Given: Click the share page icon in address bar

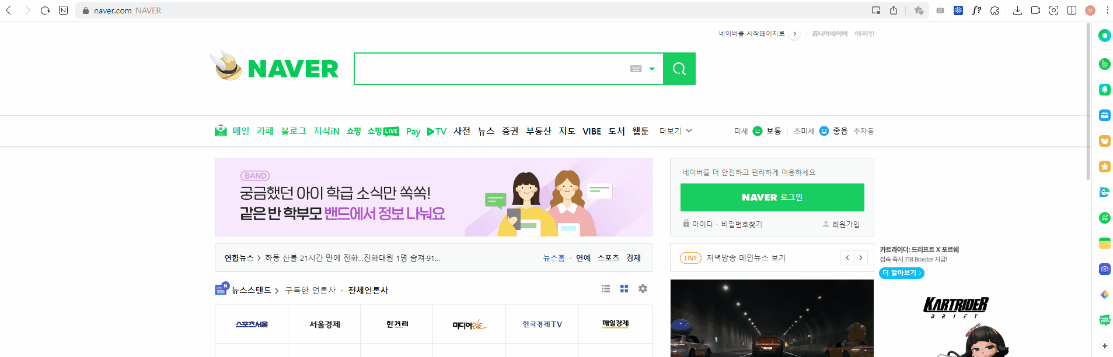Looking at the screenshot, I should (x=894, y=10).
